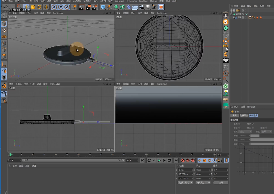
Task: Toggle the X axis lock
Action: click(54, 7)
